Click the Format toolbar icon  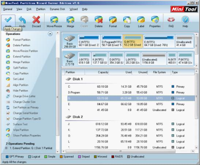coord(113,20)
